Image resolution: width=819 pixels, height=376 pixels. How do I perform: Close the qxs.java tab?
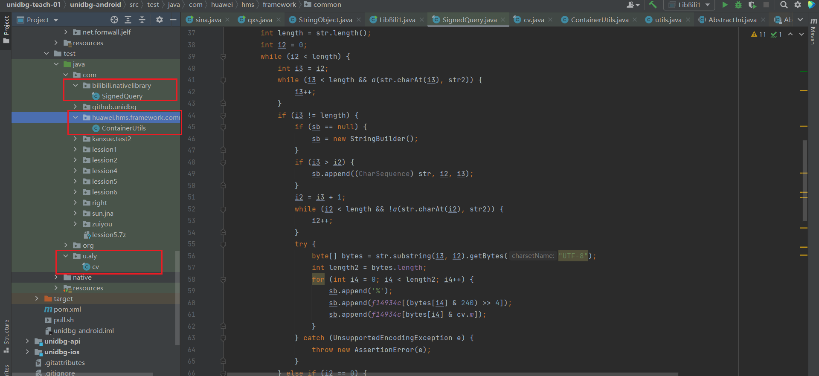pos(279,20)
